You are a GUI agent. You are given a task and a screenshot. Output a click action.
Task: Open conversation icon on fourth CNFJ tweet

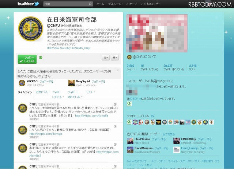click(115, 166)
